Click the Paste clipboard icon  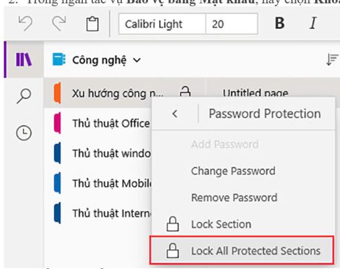click(x=92, y=24)
